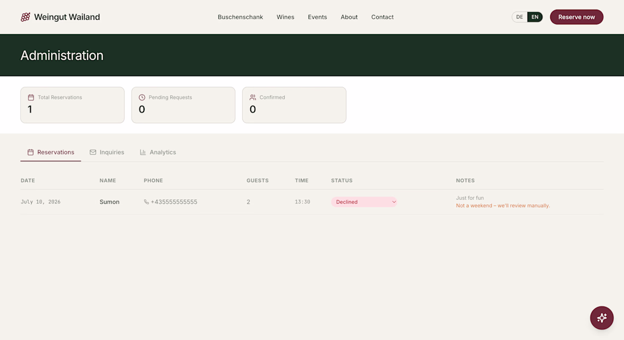Click the people icon in Confirmed card
This screenshot has width=624, height=340.
(252, 97)
